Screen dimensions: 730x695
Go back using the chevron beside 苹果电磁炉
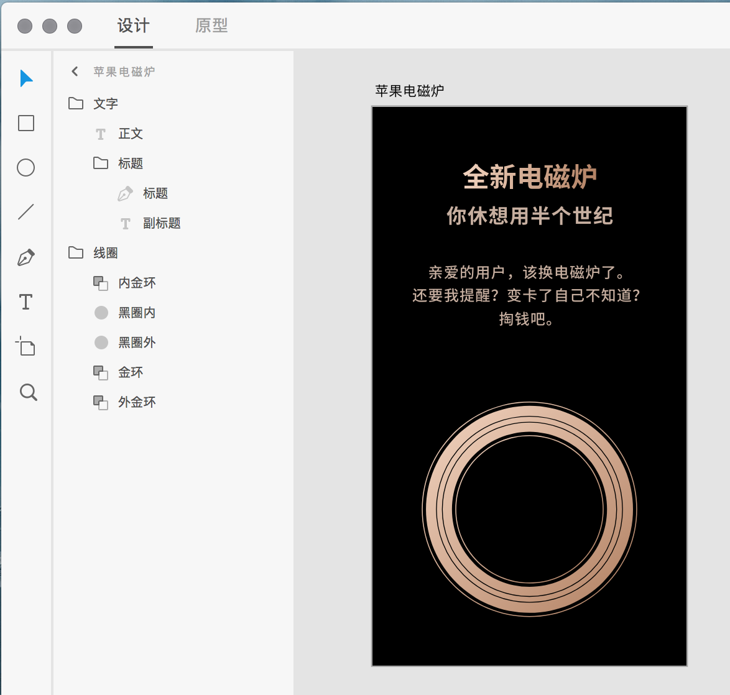point(75,71)
